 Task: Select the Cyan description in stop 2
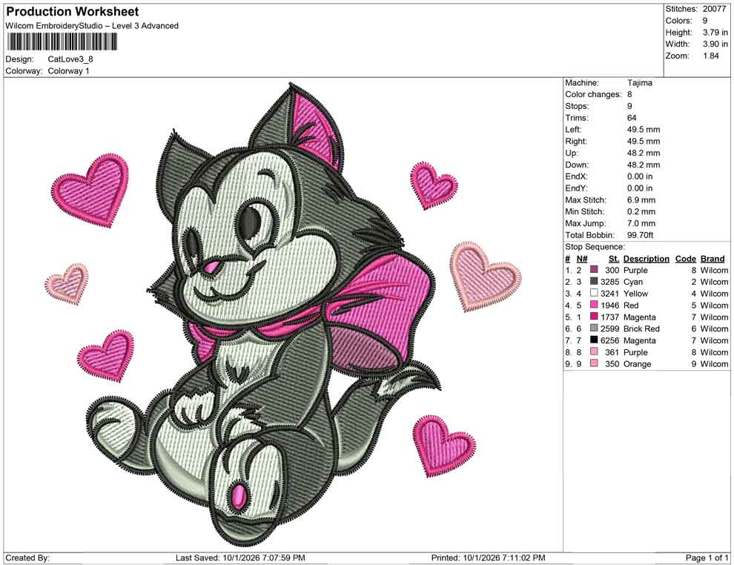click(633, 282)
